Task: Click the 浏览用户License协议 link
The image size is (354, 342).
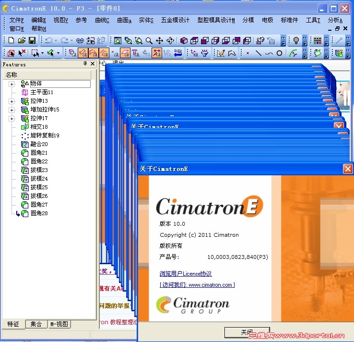Action: click(186, 274)
